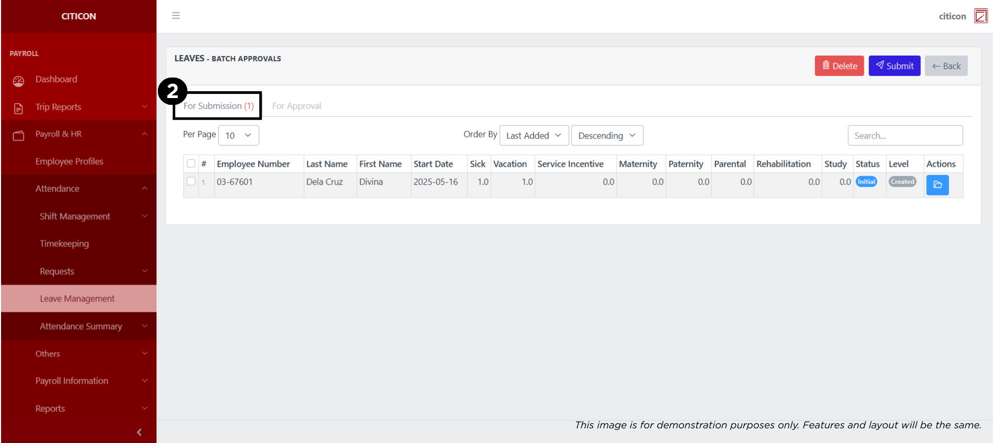Click the Trip Reports document icon
This screenshot has height=443, width=993.
[x=18, y=109]
